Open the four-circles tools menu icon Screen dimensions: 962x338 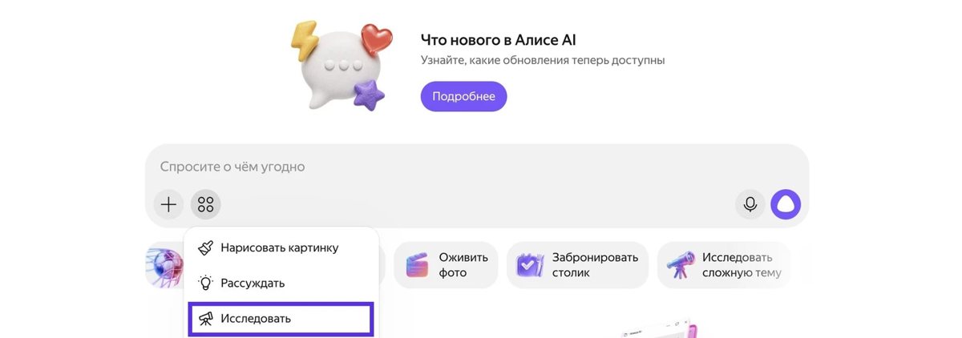tap(205, 204)
